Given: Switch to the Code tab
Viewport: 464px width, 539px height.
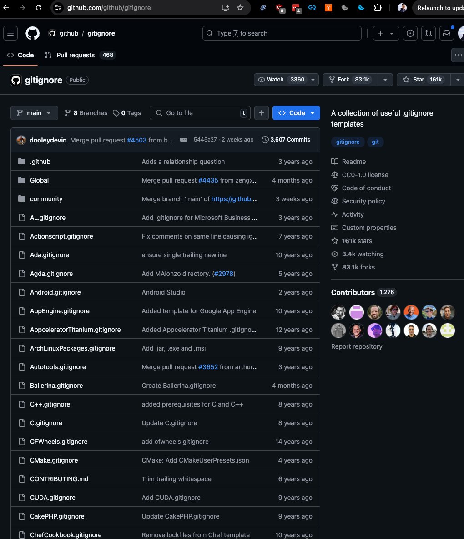Looking at the screenshot, I should pos(20,55).
